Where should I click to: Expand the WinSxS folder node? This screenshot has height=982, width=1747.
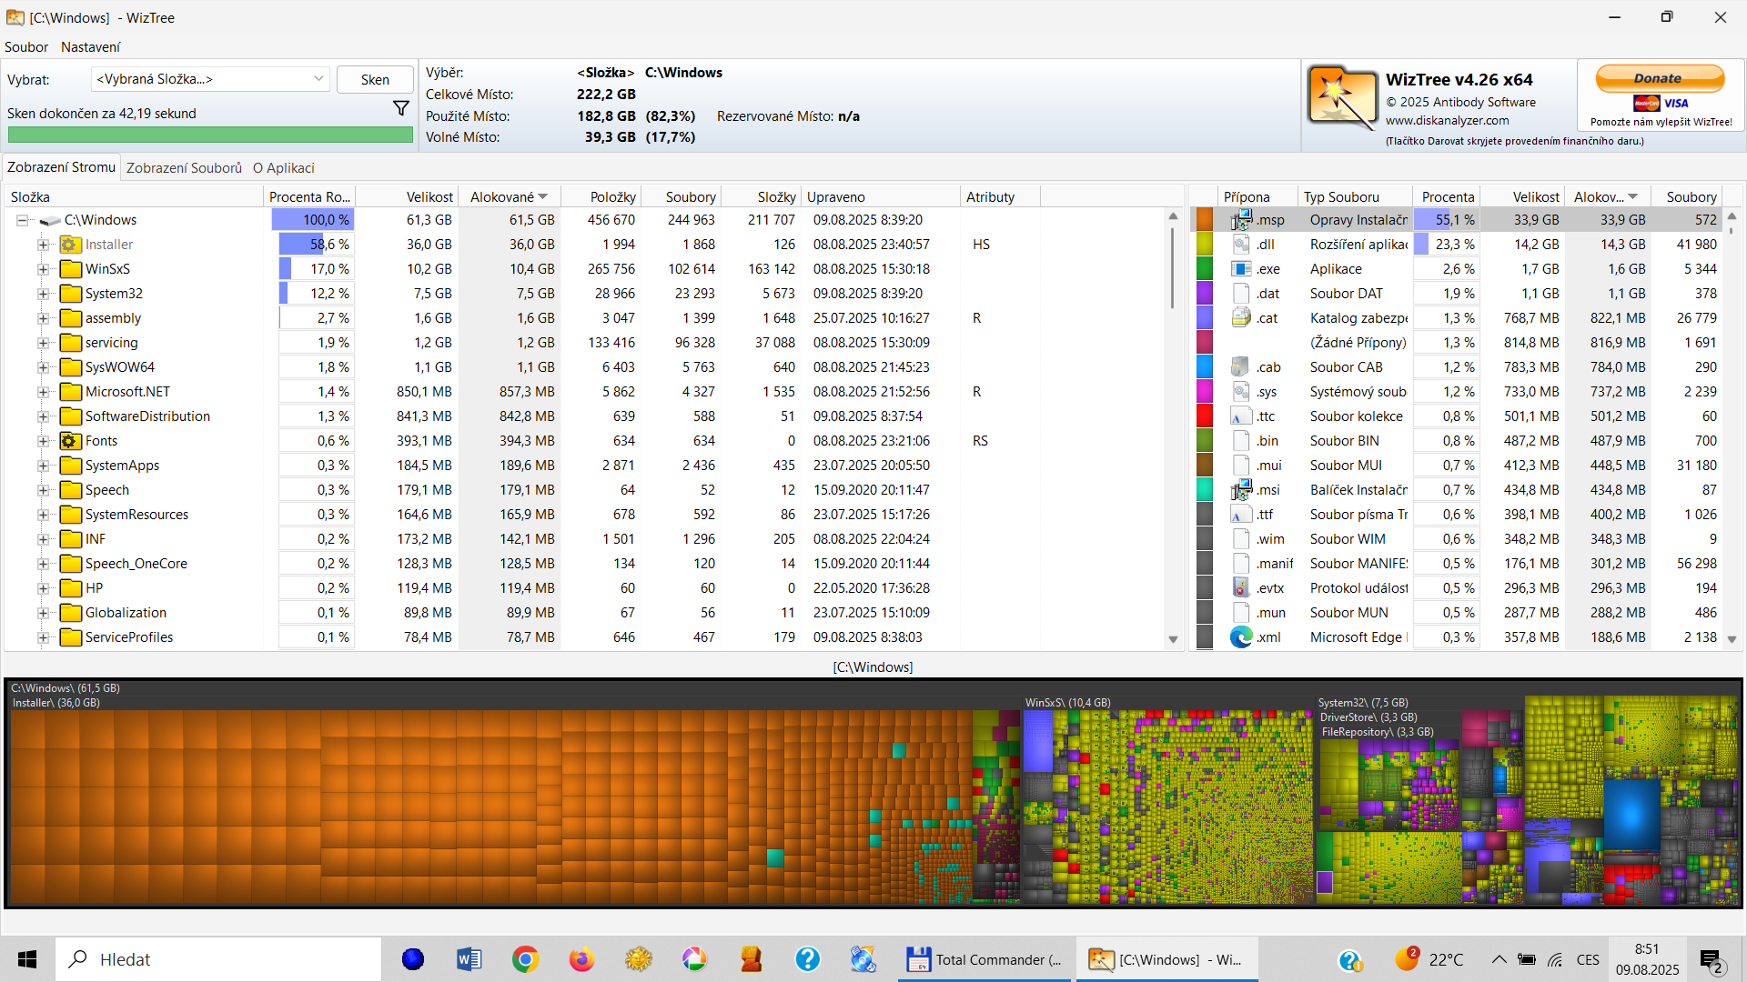point(43,269)
